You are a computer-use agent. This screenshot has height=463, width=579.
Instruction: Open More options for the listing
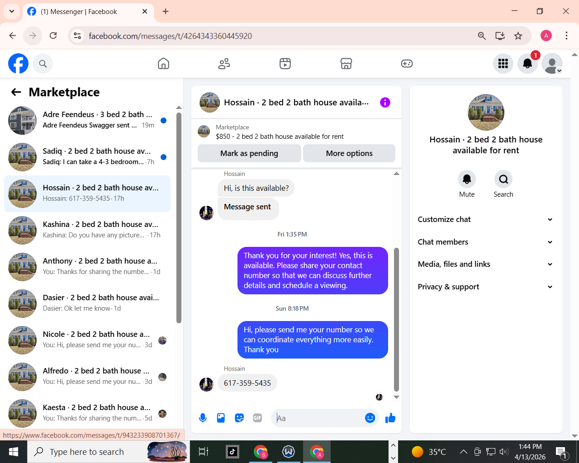[349, 153]
